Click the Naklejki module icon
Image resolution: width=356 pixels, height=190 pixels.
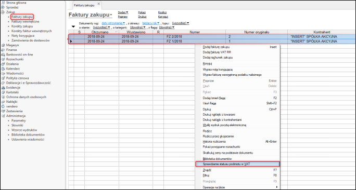3,102
